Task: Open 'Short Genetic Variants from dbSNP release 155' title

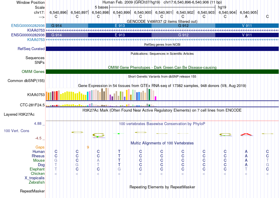Action: click(162, 76)
